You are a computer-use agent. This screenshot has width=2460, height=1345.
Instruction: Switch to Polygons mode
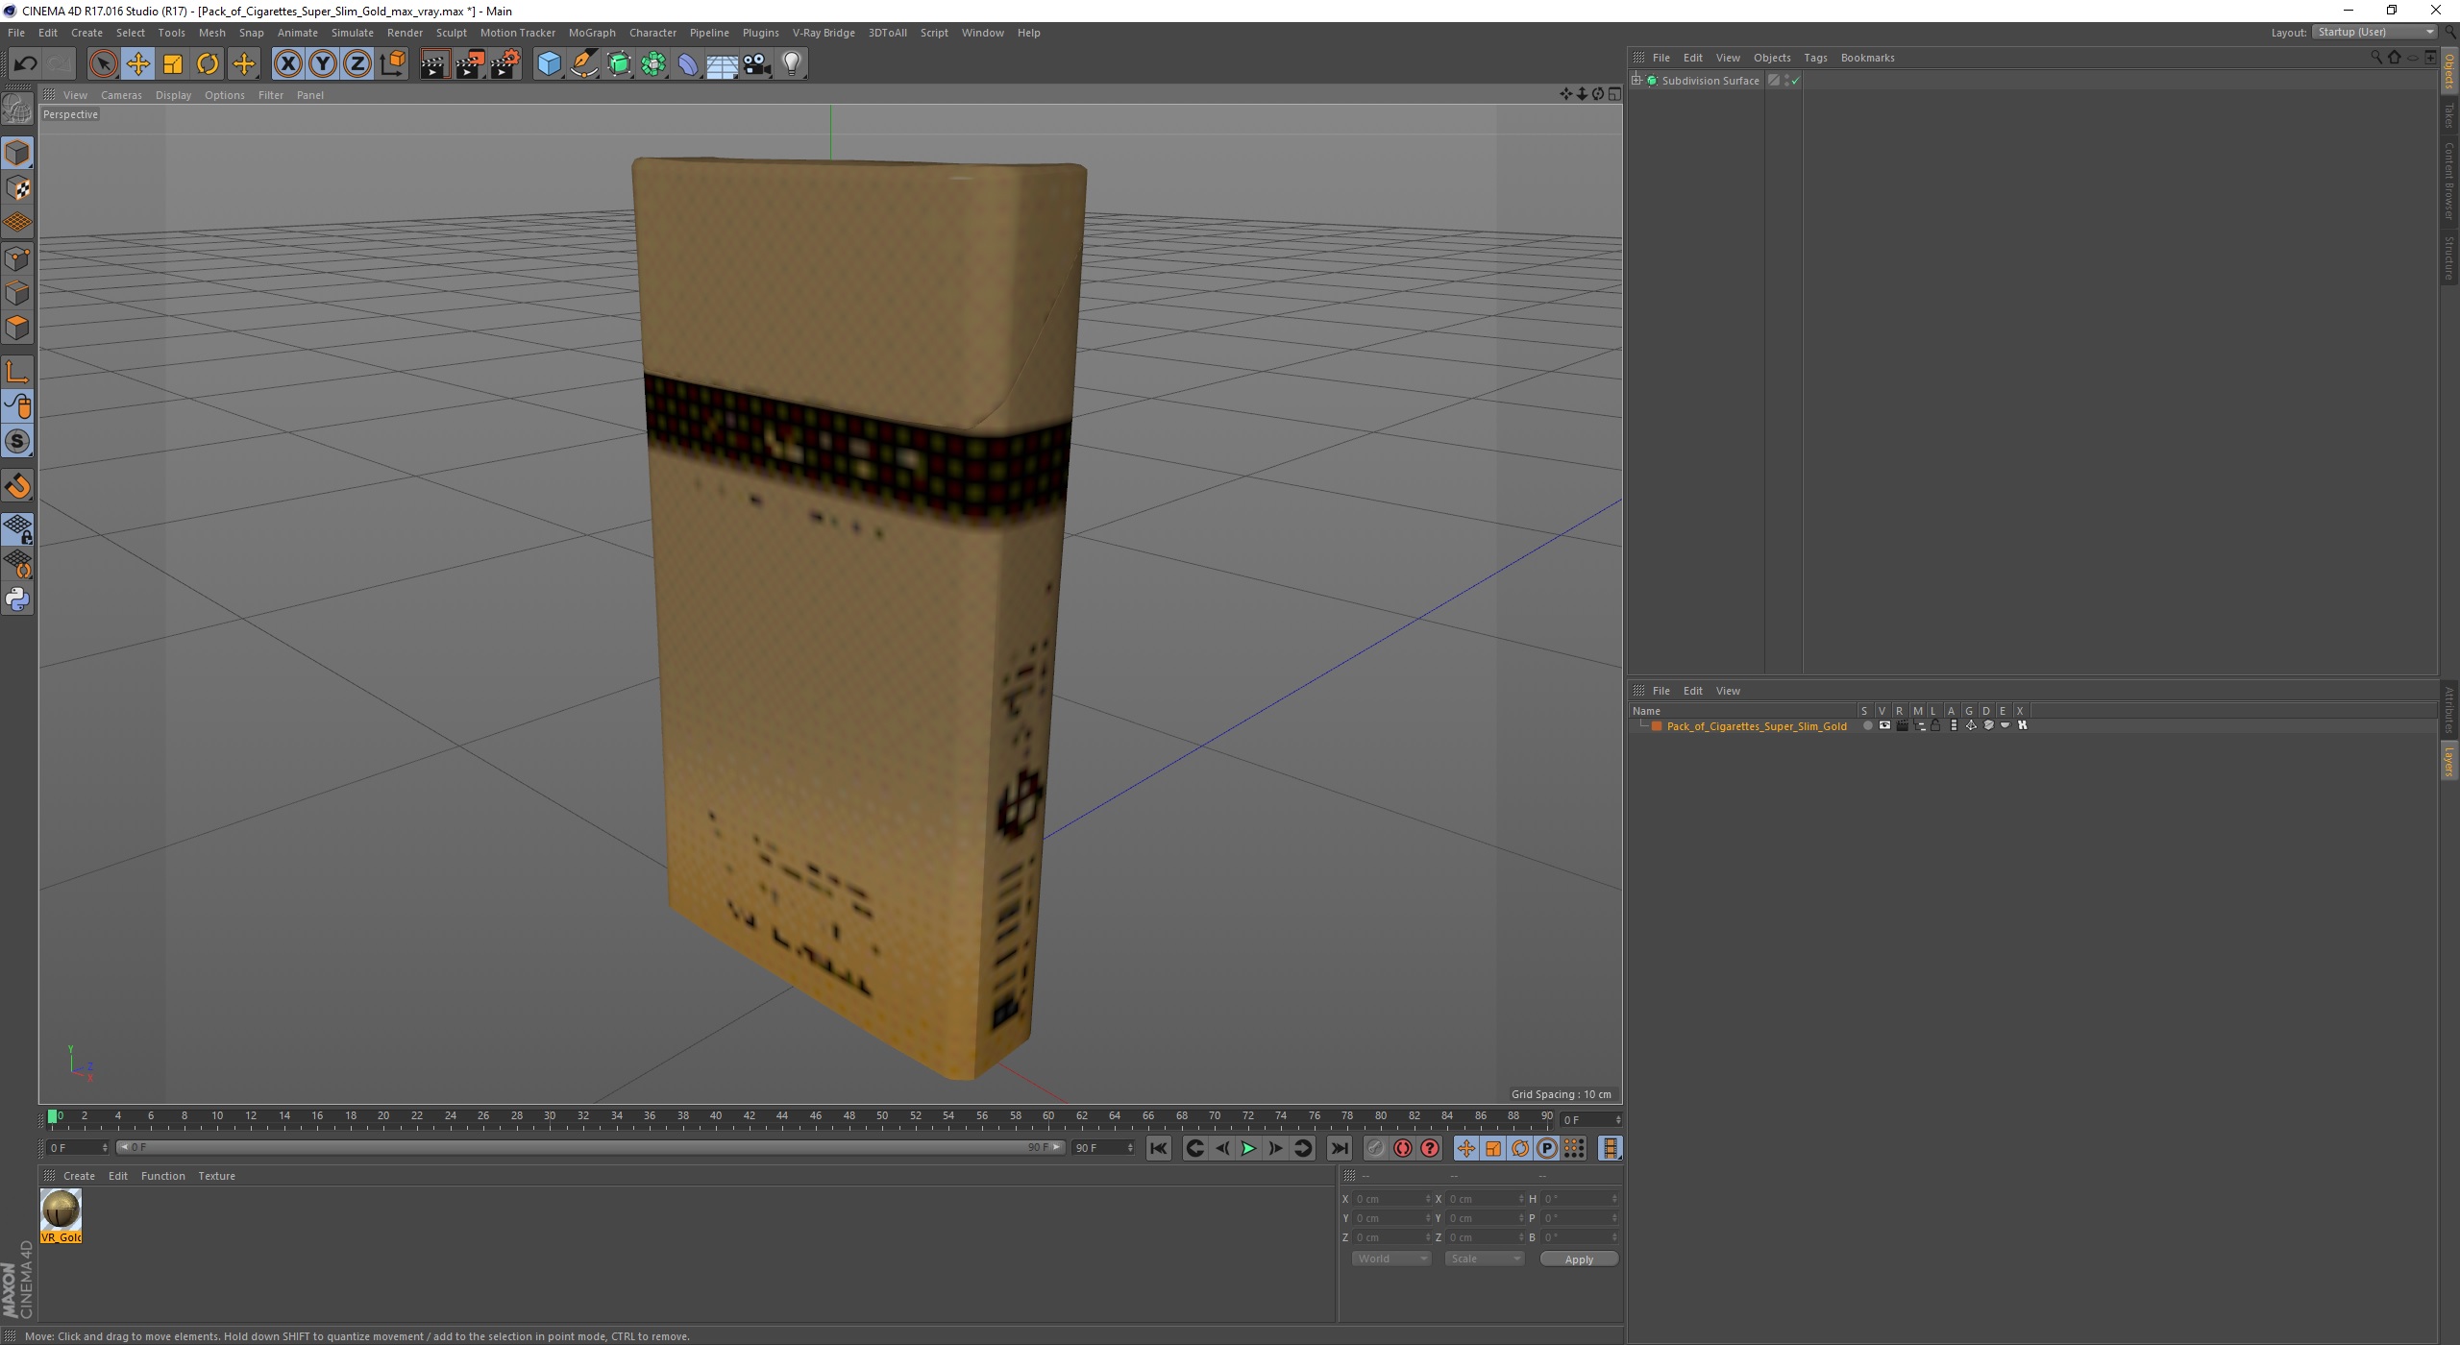coord(17,328)
